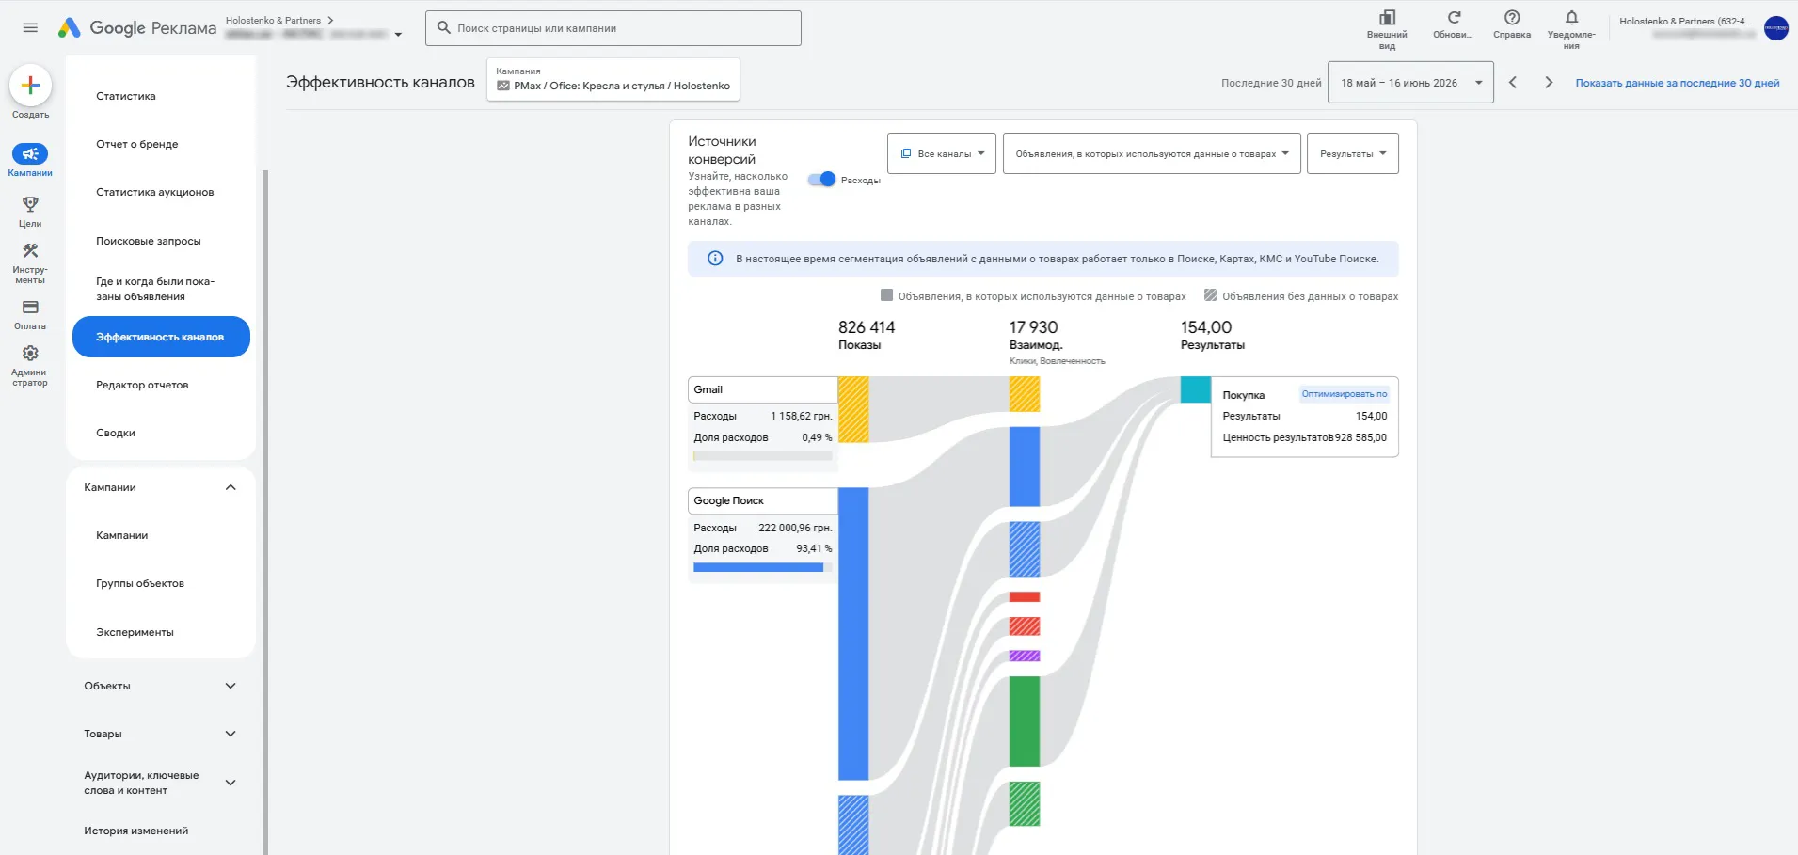Image resolution: width=1798 pixels, height=855 pixels.
Task: Click the yellow Gmail impressions bar
Action: tap(853, 409)
